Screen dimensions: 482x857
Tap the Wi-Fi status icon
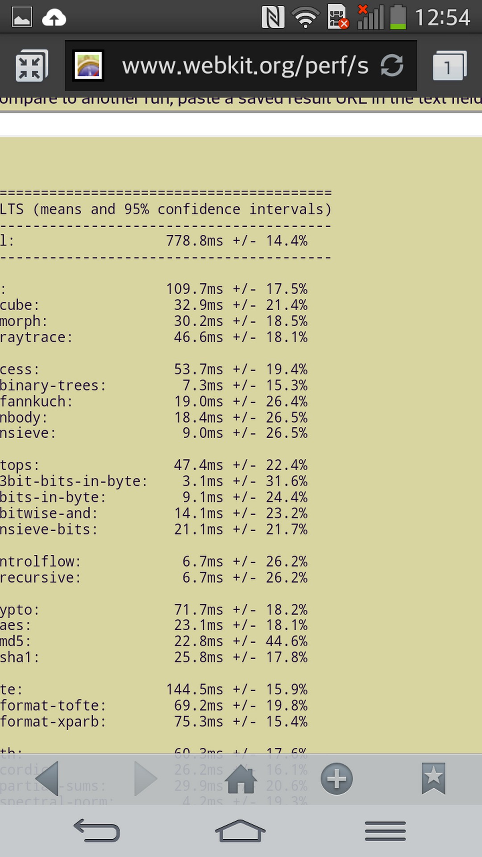click(305, 18)
